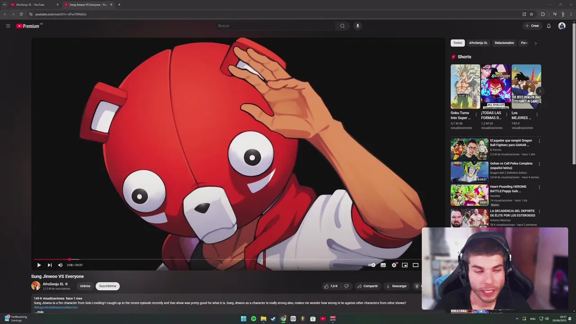
Task: Open the account avatar menu
Action: click(x=562, y=26)
